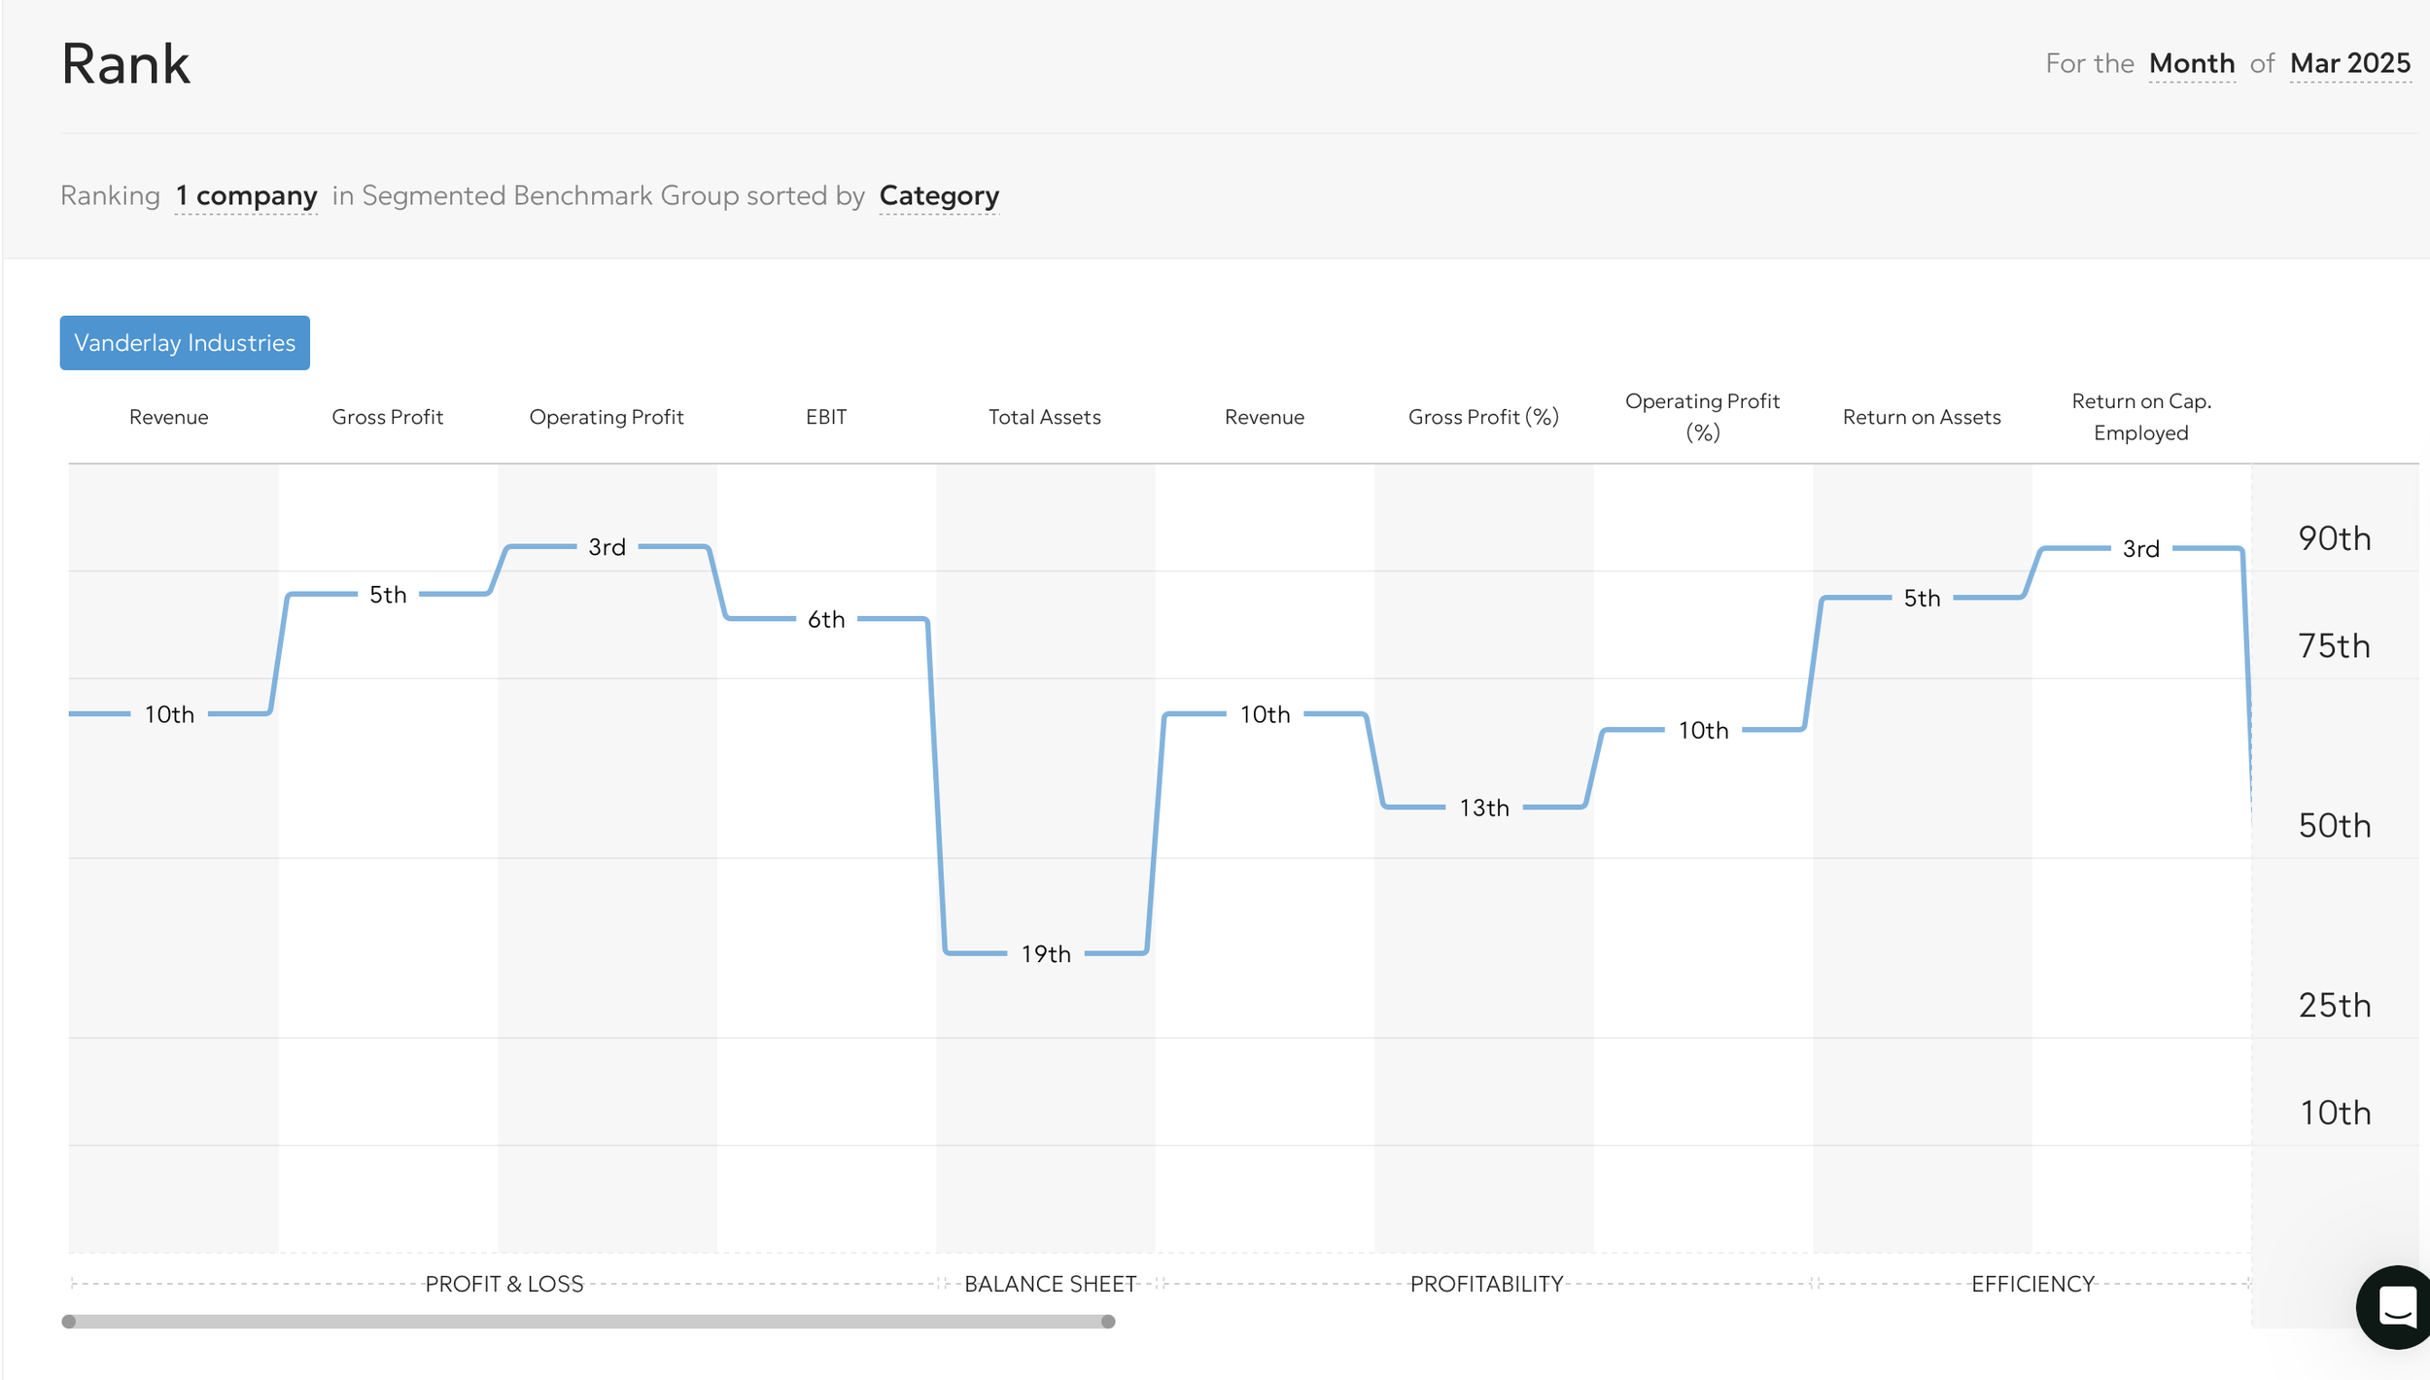The image size is (2430, 1380).
Task: Click the 6th rank label under EBIT
Action: (x=825, y=619)
